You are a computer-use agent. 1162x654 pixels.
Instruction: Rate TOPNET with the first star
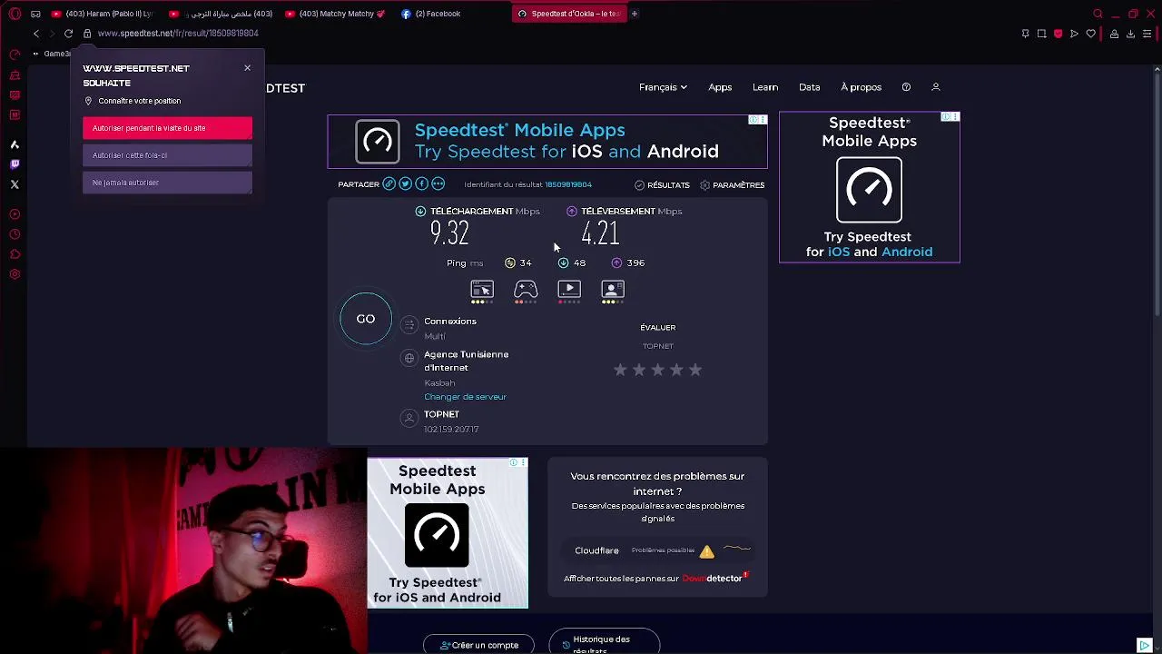[x=620, y=370]
